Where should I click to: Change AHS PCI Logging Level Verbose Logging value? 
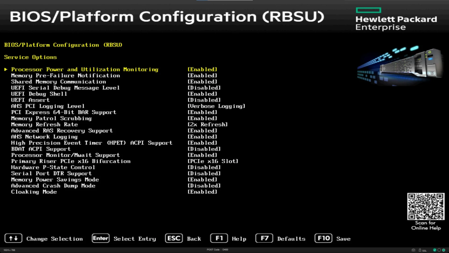click(x=216, y=106)
